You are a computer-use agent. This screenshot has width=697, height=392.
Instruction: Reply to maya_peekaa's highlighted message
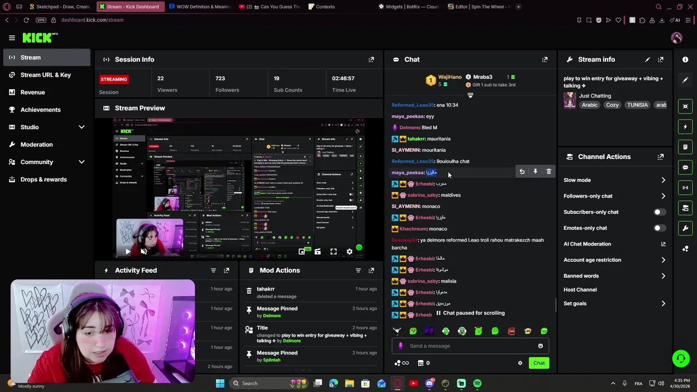click(522, 171)
